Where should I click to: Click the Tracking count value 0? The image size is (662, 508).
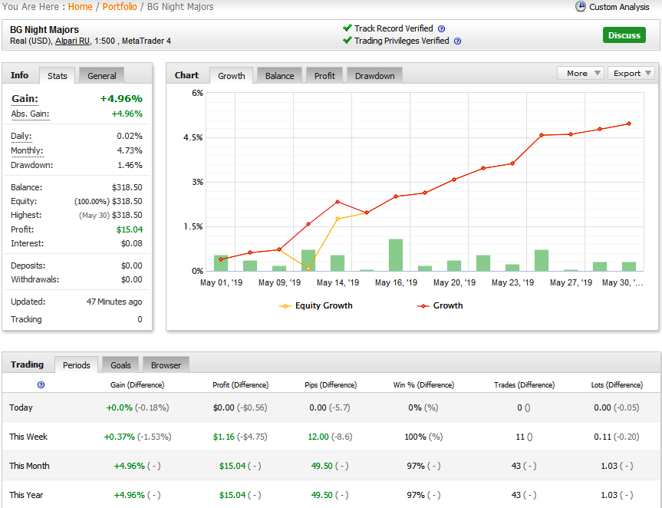(140, 319)
